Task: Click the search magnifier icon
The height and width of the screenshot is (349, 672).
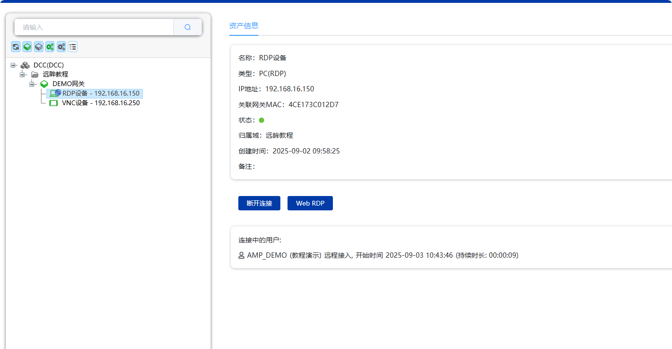Action: tap(187, 27)
